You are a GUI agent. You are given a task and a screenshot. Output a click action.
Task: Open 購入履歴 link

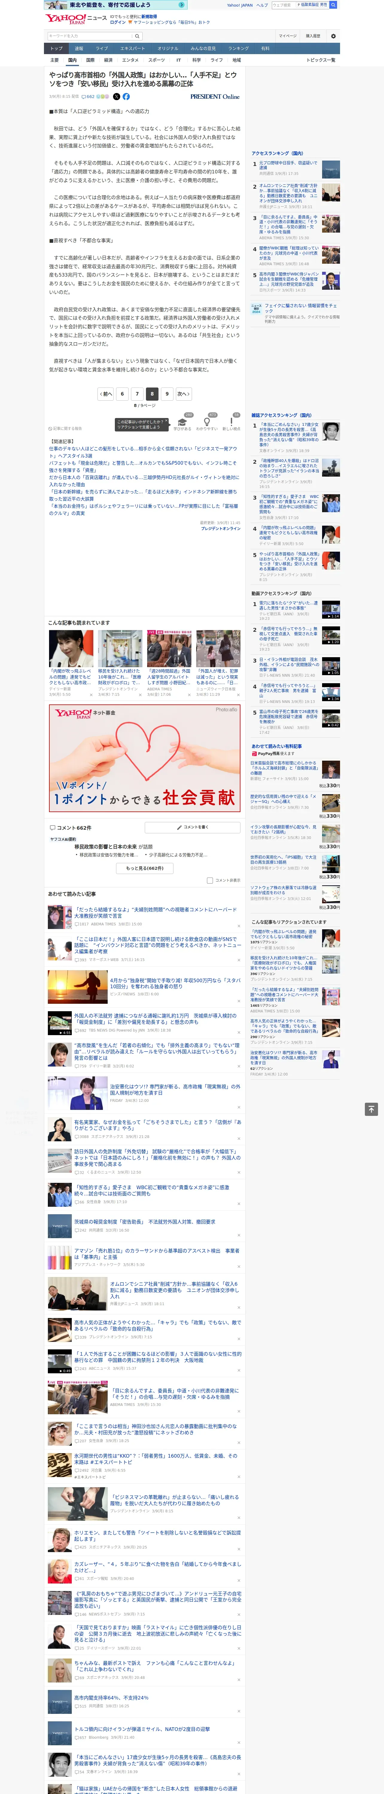click(313, 36)
